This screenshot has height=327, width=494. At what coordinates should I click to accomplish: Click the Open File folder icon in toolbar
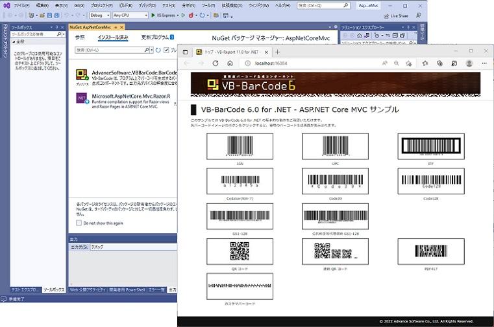point(42,15)
